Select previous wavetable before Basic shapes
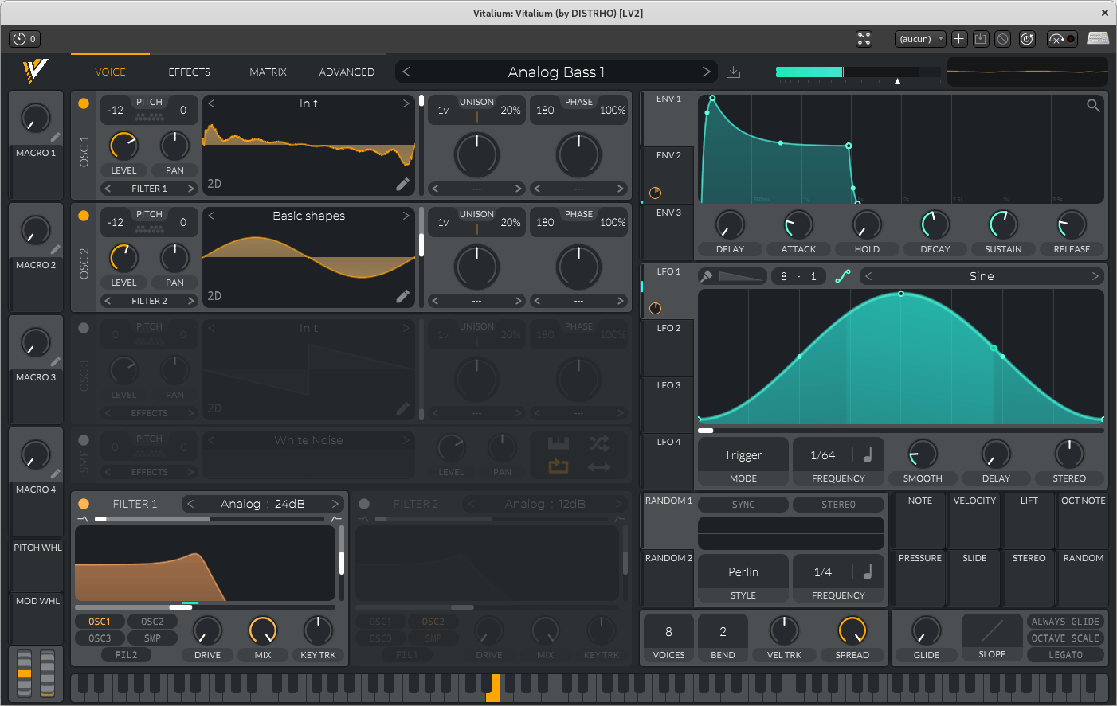 pos(211,216)
